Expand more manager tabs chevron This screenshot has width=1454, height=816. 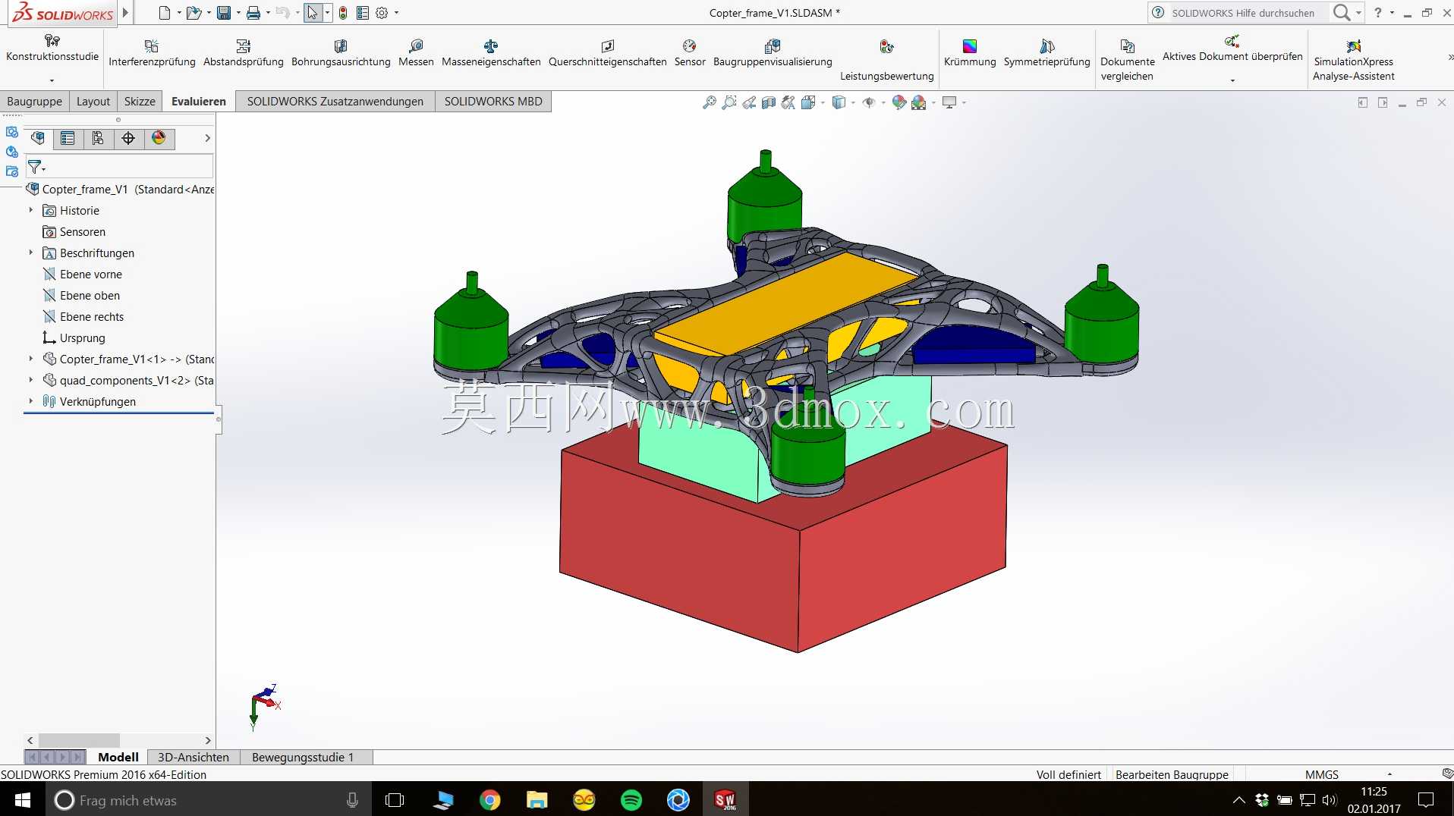point(207,138)
